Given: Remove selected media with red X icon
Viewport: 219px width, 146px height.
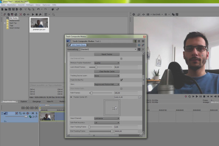Looking at the screenshot, I should pos(21,14).
